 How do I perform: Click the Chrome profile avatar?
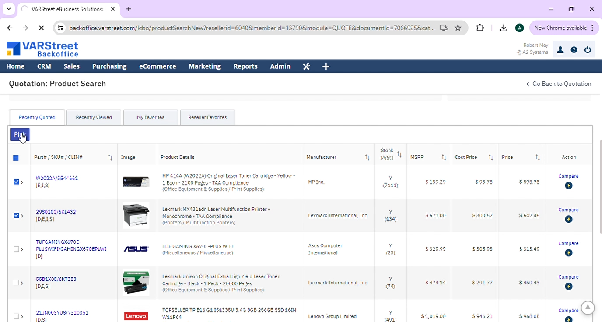click(x=519, y=28)
